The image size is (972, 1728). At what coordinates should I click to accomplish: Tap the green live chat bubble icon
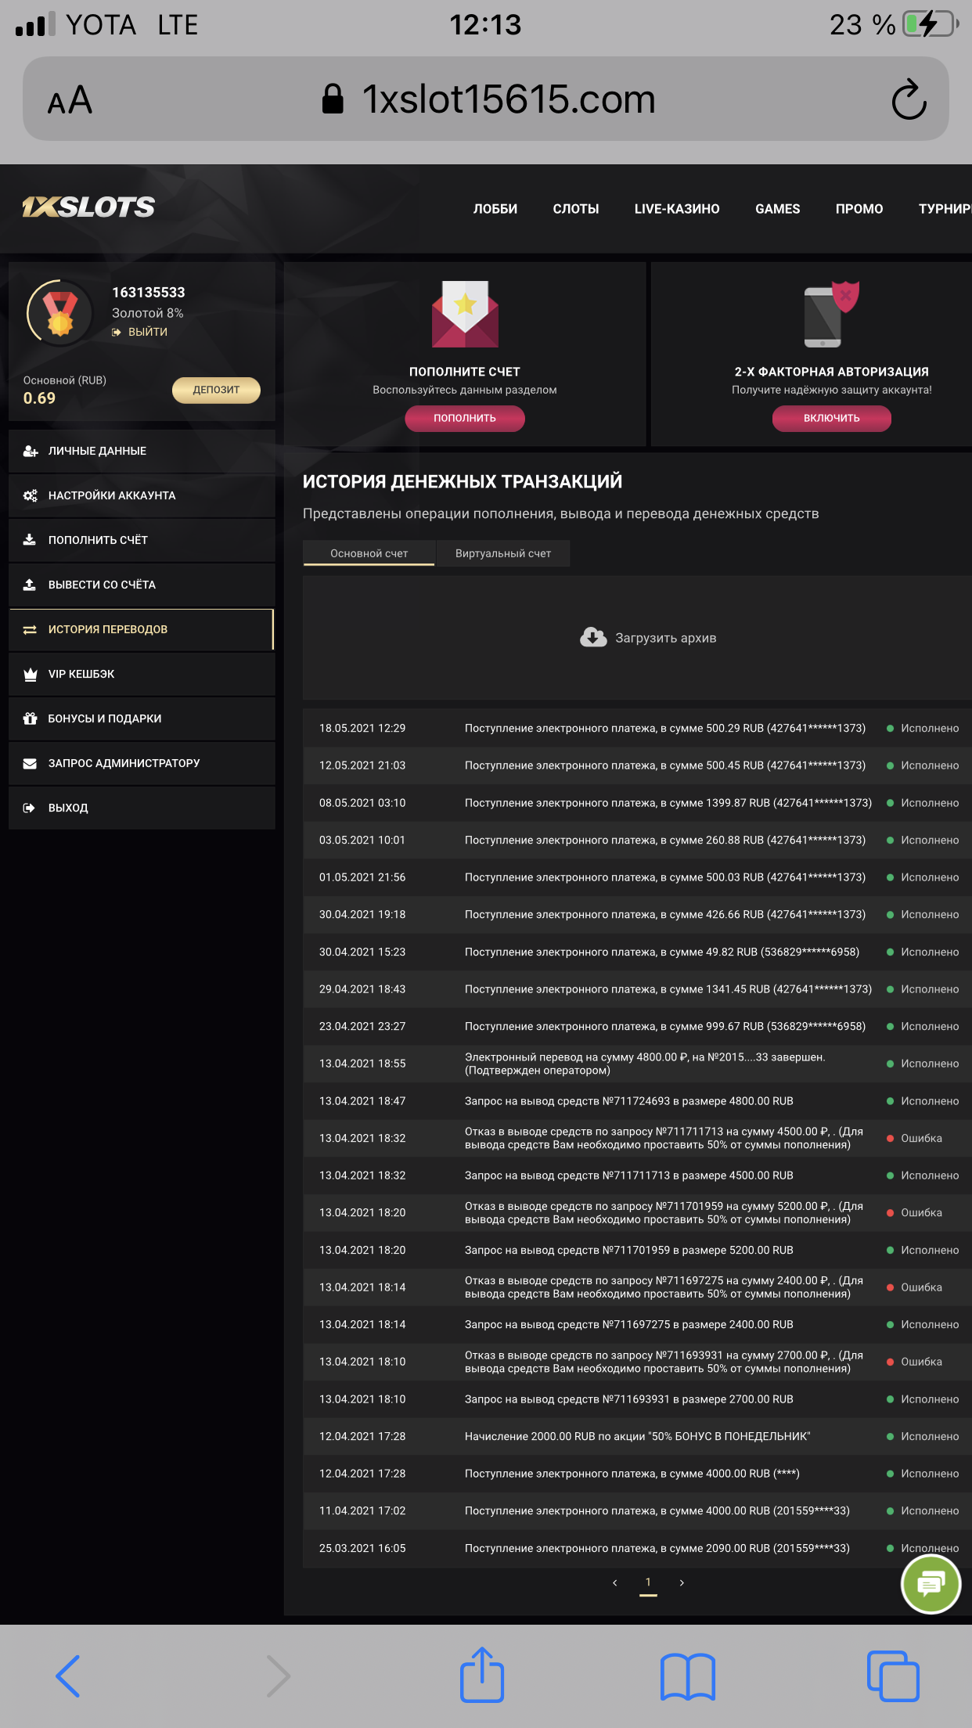[x=930, y=1584]
